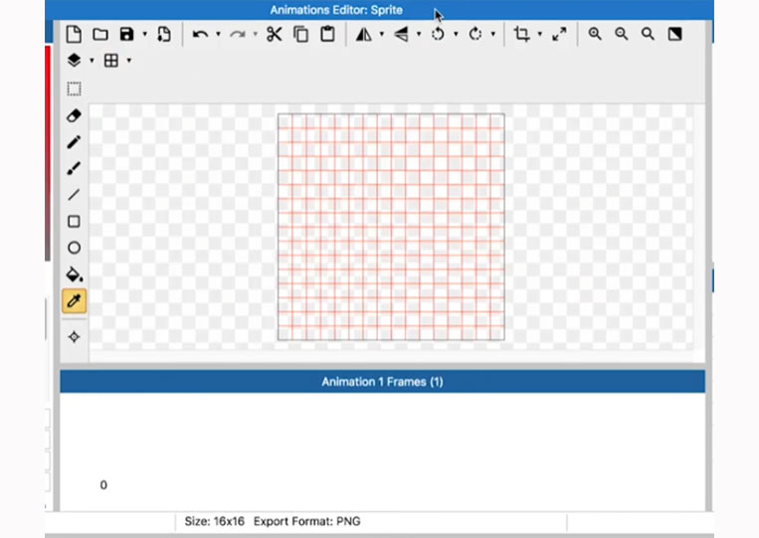
Task: Click the reload/export file icon
Action: pos(164,34)
